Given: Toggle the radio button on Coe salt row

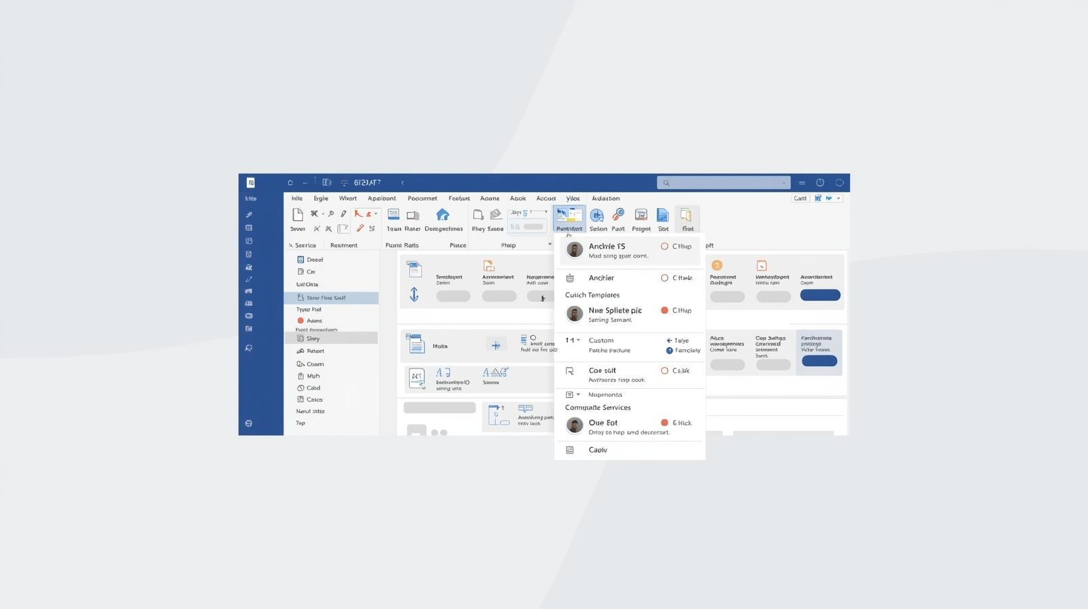Looking at the screenshot, I should (664, 371).
